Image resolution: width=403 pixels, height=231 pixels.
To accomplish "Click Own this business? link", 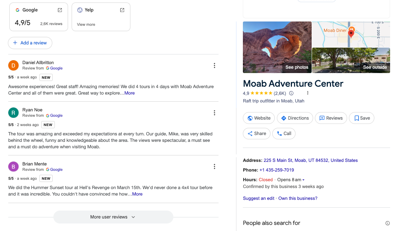I will (298, 198).
